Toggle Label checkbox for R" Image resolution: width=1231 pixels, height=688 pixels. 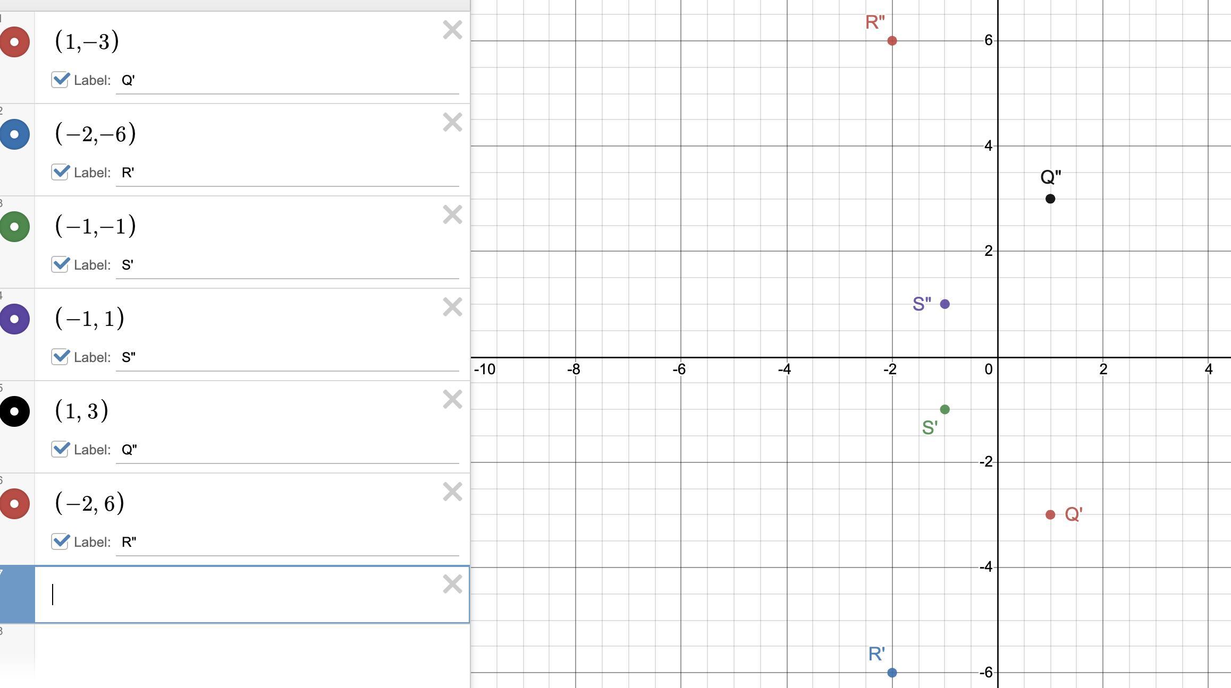(60, 542)
